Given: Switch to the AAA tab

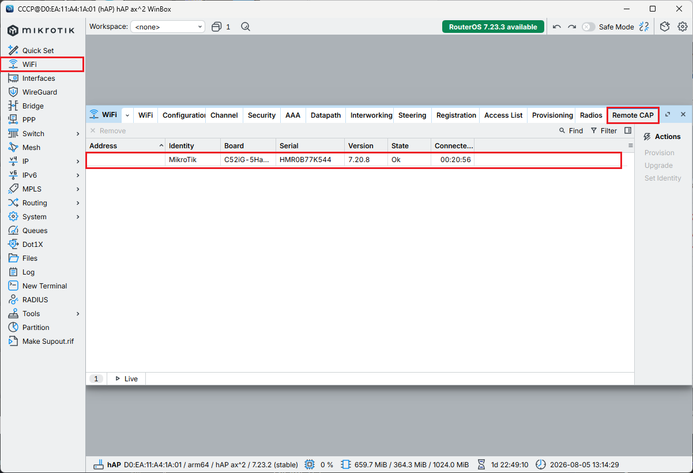Looking at the screenshot, I should [x=293, y=115].
